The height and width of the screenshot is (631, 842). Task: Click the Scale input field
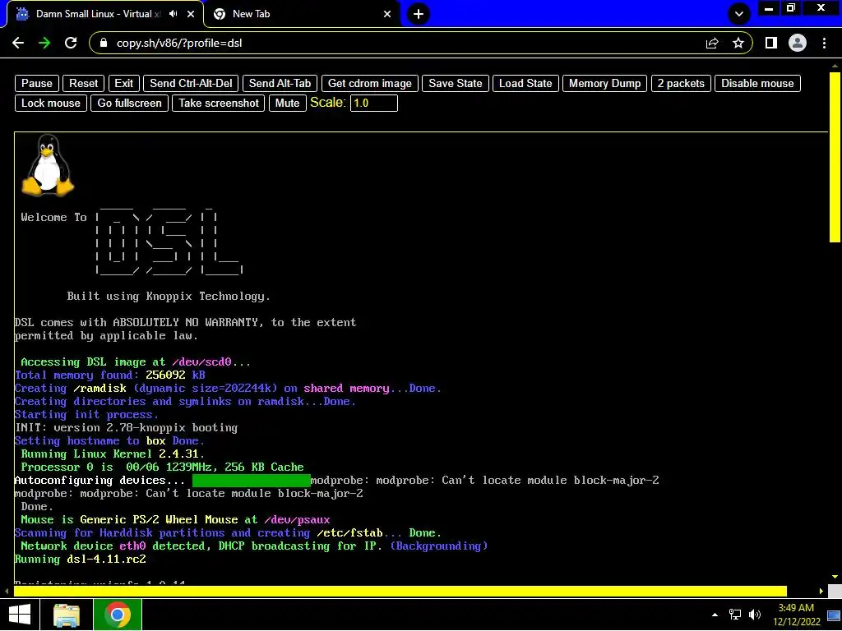coord(374,103)
